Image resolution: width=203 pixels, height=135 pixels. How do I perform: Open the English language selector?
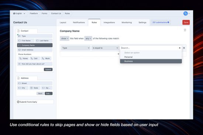(x=19, y=13)
